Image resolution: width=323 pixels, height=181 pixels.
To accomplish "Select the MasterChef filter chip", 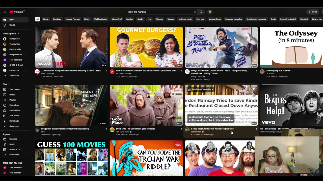I will click(x=117, y=19).
